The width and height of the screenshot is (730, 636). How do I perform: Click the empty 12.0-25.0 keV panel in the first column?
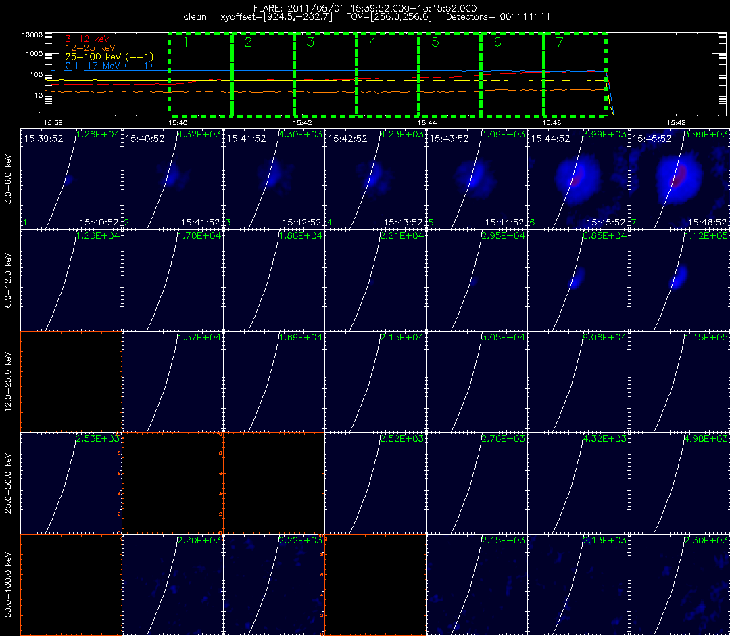tap(71, 382)
